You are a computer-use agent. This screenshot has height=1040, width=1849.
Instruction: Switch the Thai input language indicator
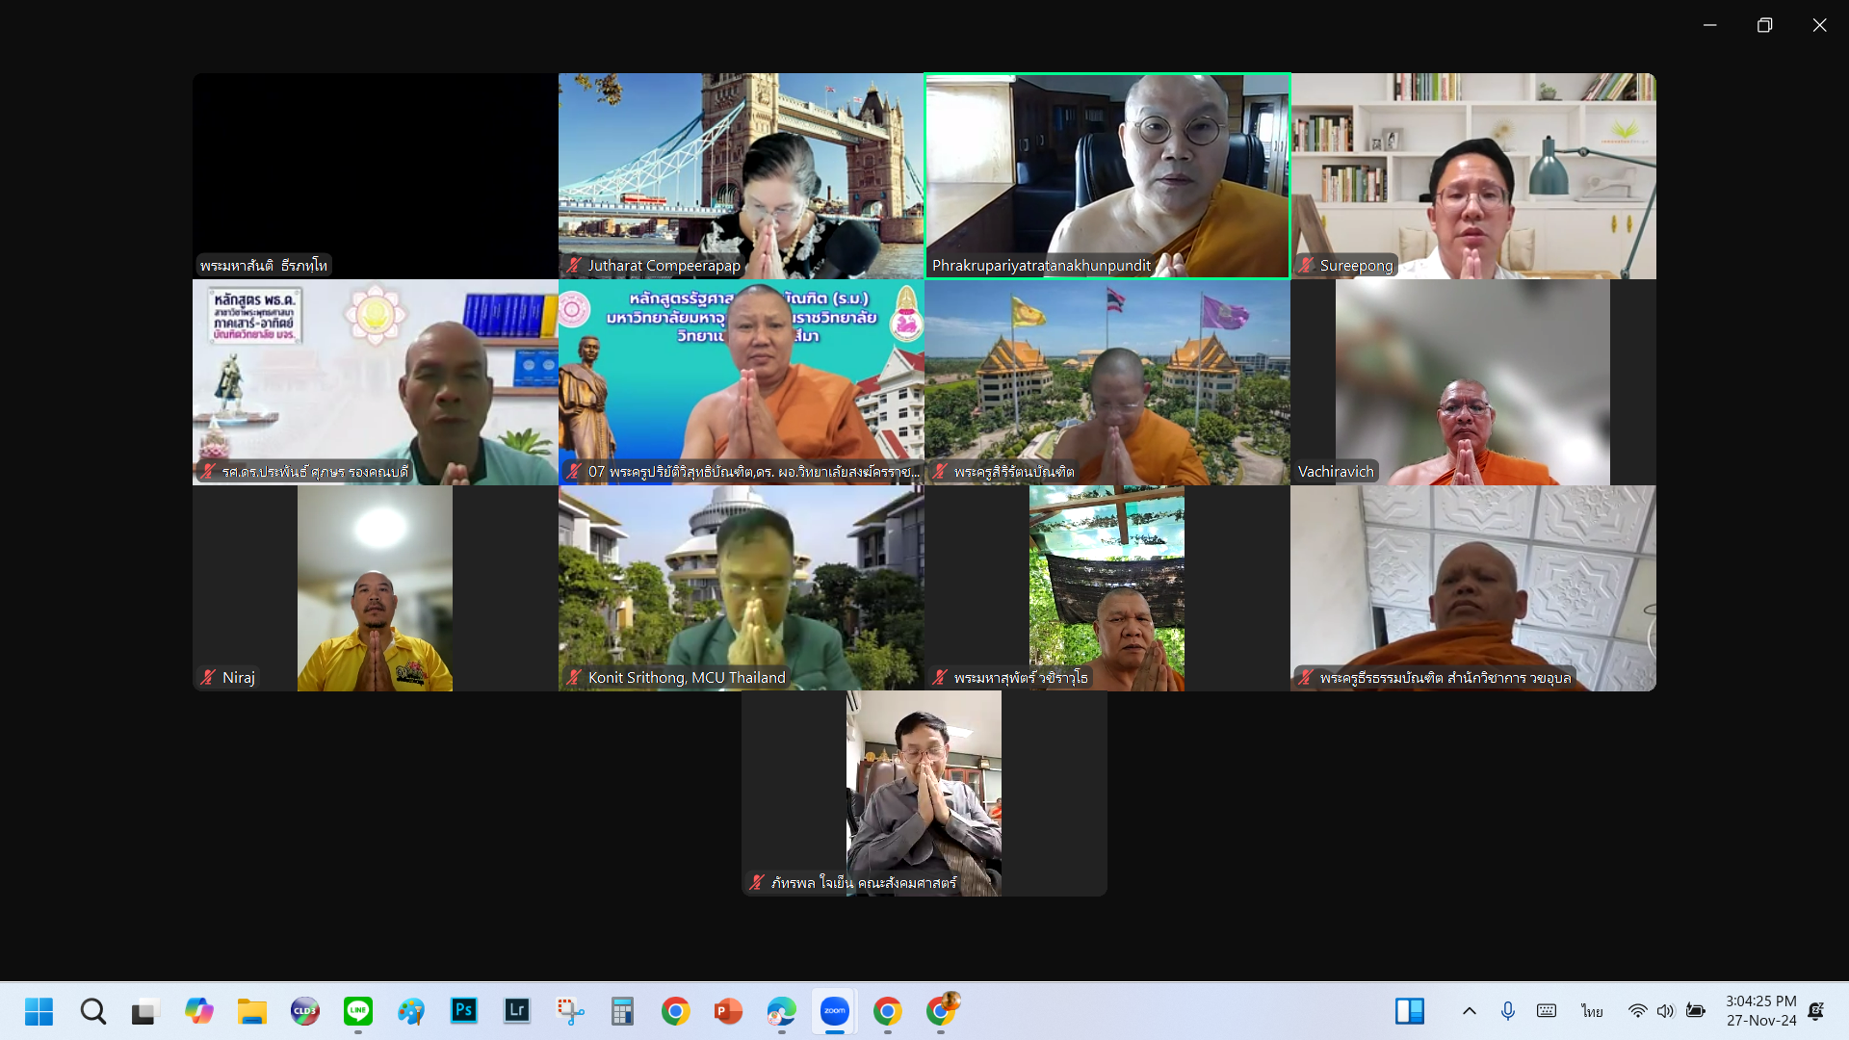point(1592,1011)
